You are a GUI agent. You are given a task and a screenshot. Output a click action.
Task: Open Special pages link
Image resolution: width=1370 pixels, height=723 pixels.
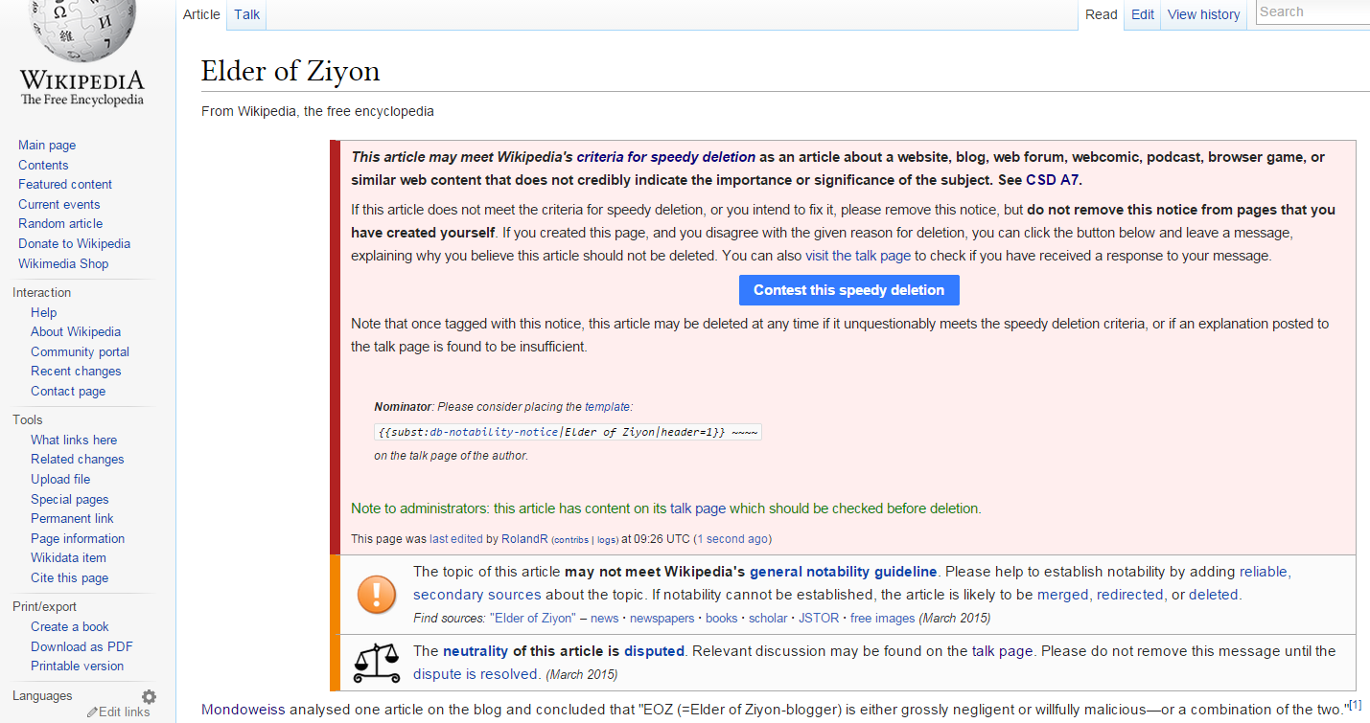pos(70,500)
